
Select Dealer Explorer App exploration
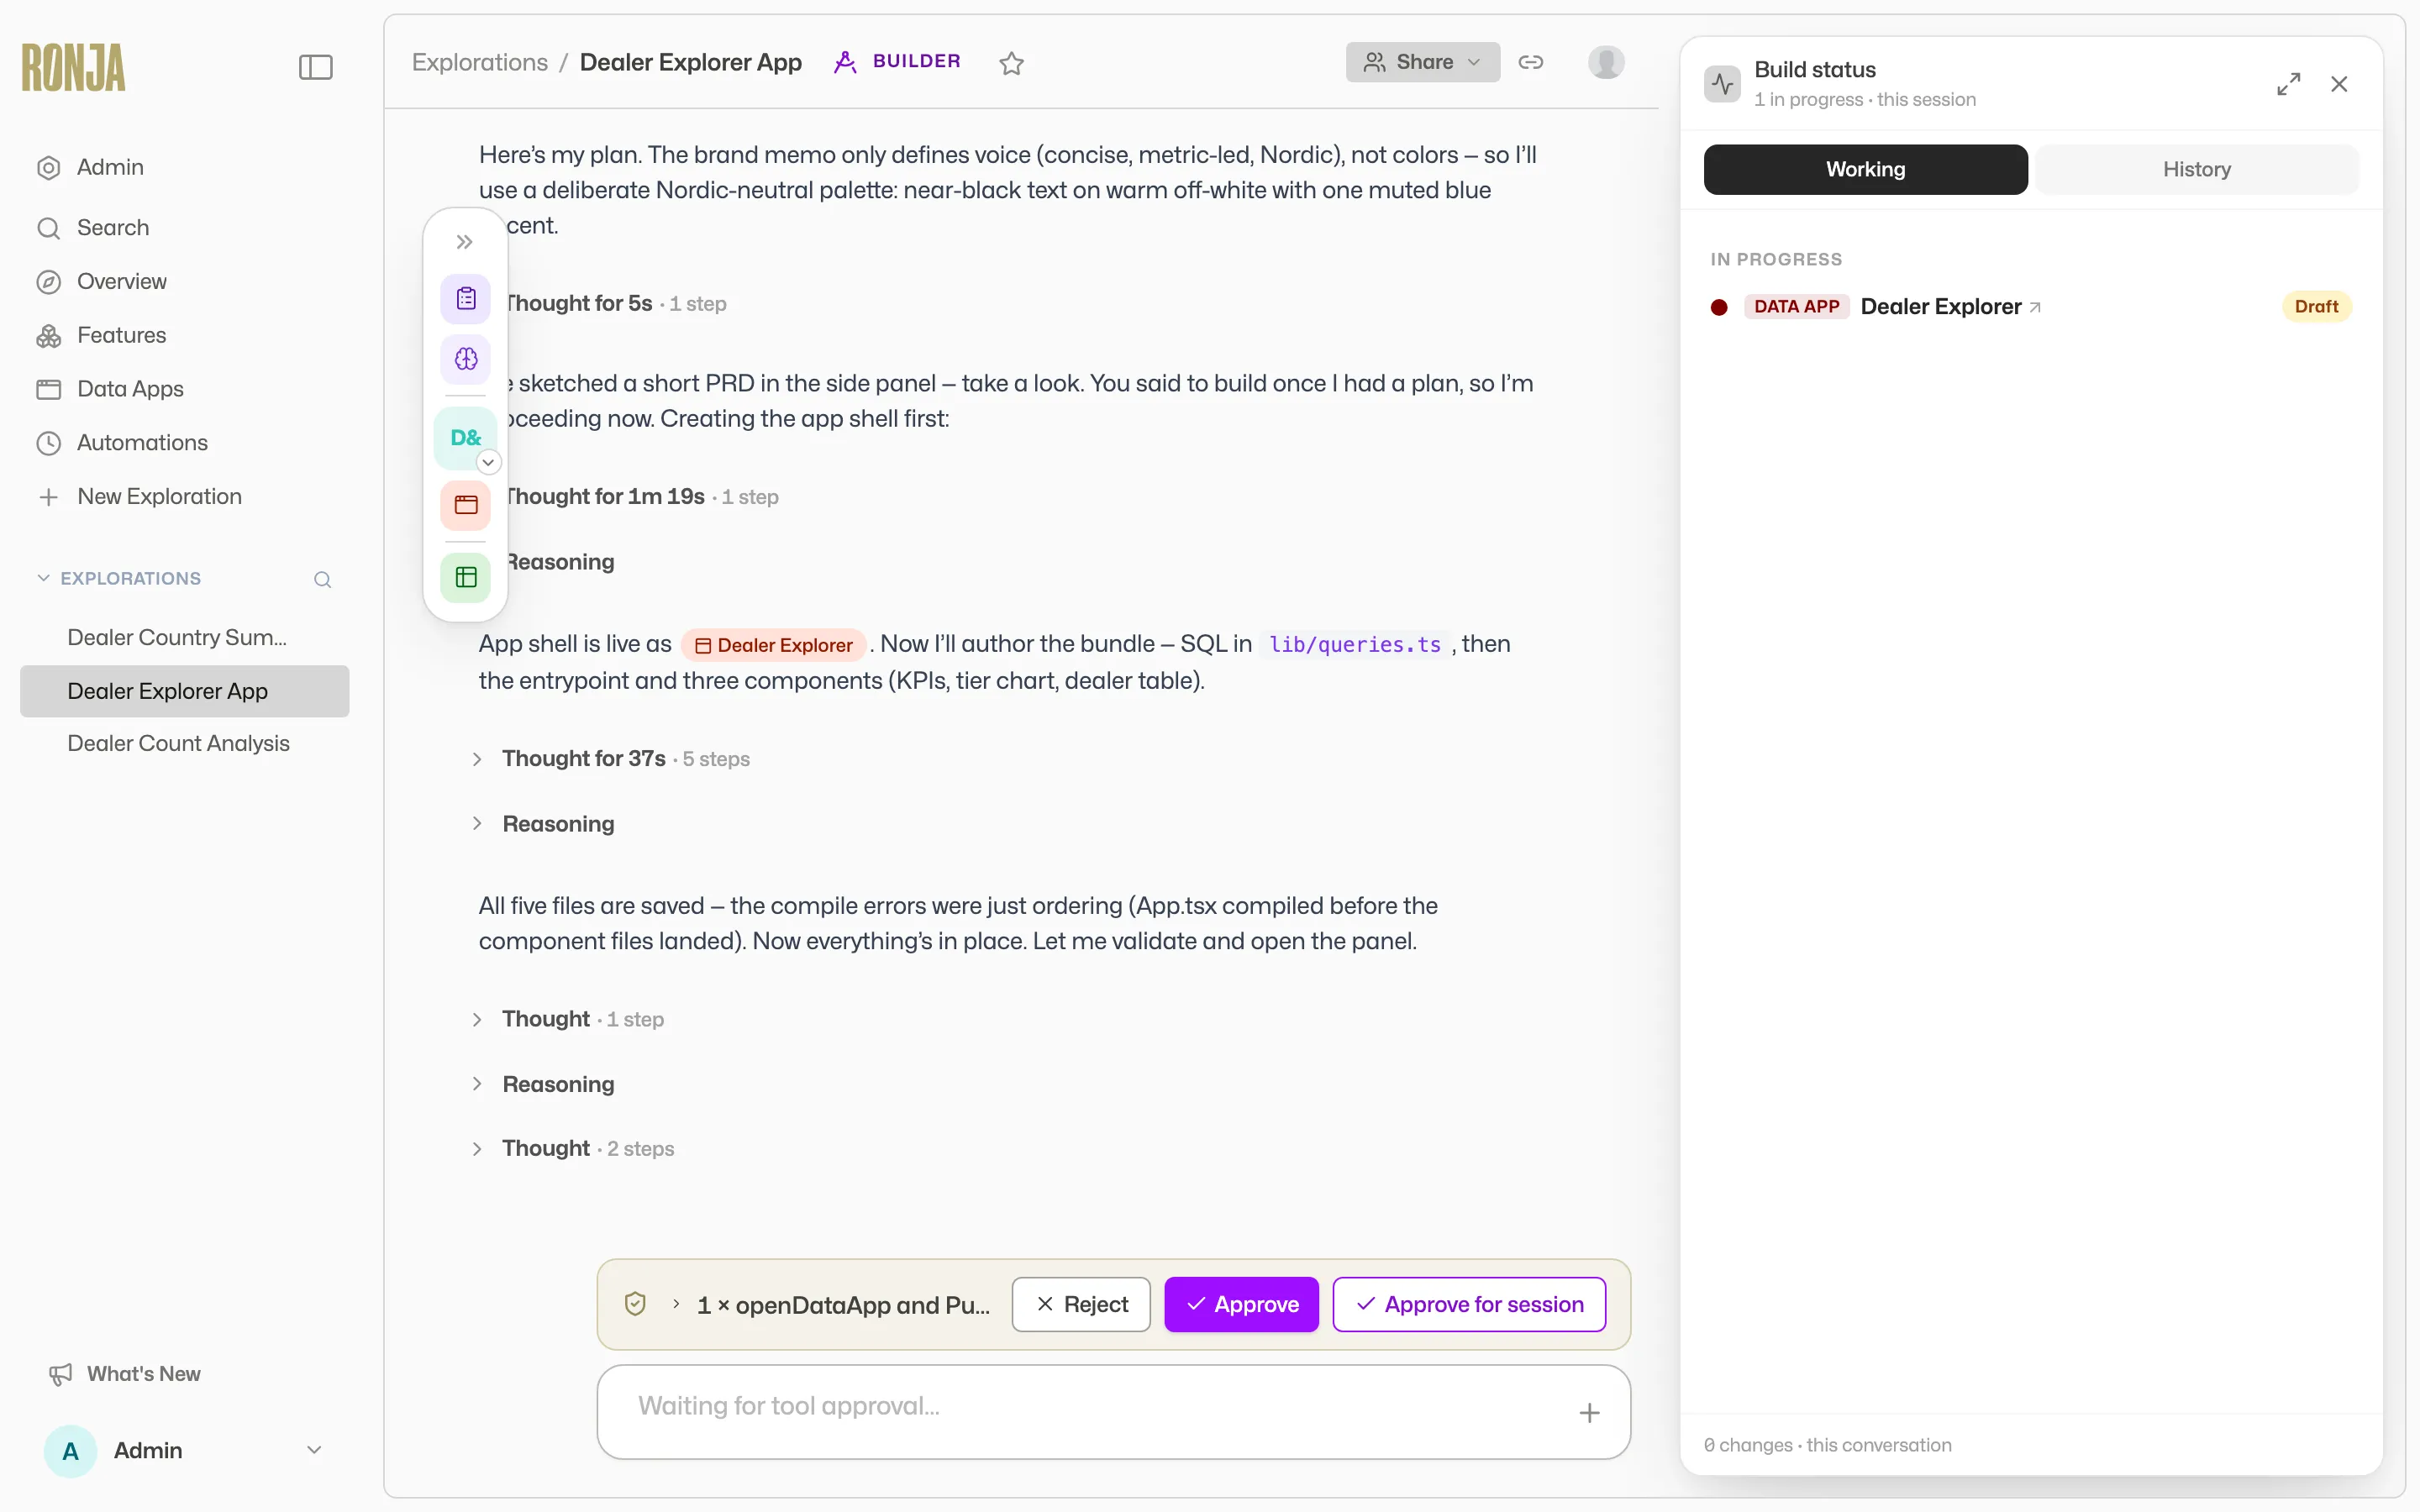click(184, 691)
